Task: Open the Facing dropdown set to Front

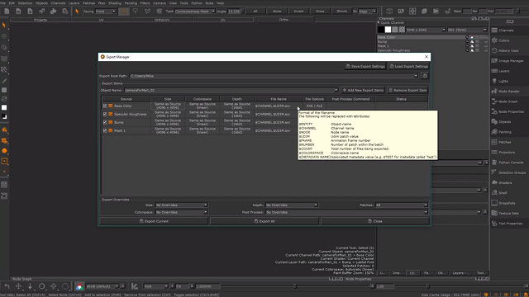Action: tap(105, 11)
